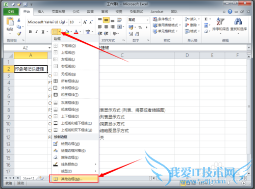Screen dimensions: 255x189
Task: Open the number format 常规 dropdown
Action: [x=147, y=20]
